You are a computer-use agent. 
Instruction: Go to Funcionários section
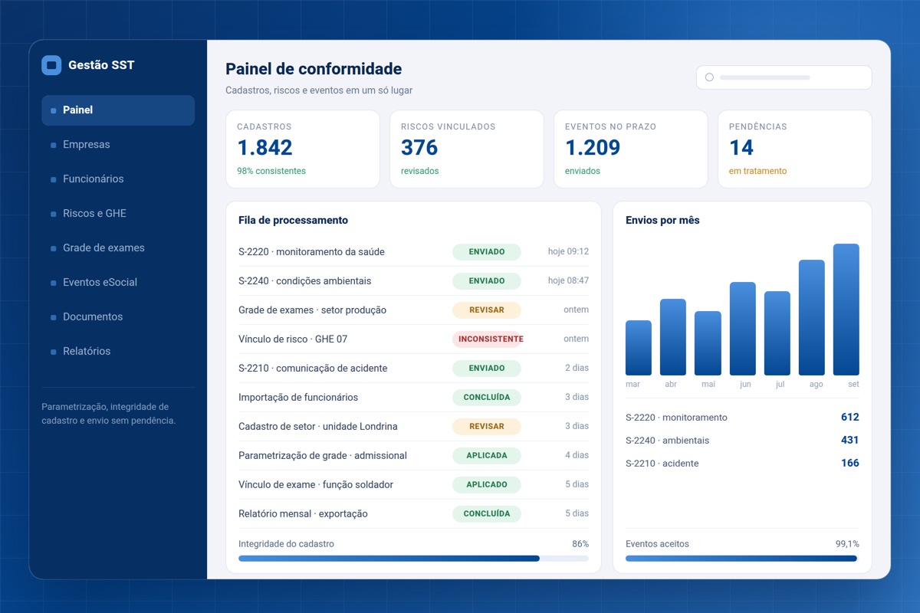pos(118,179)
